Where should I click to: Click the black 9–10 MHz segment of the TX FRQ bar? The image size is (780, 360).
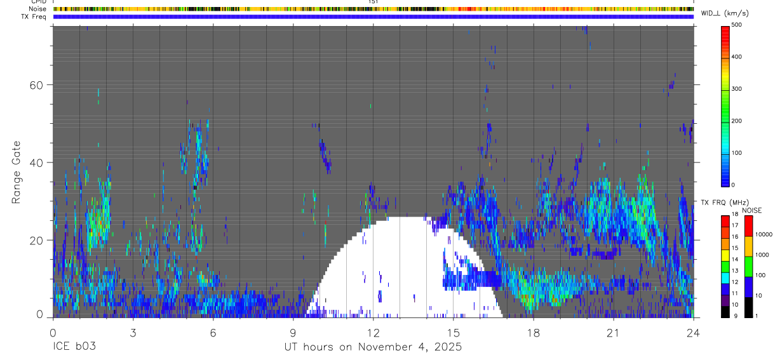click(725, 311)
